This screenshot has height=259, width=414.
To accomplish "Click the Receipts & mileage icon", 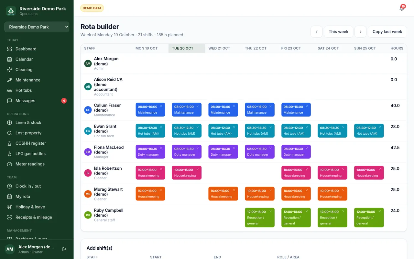I will (9, 217).
